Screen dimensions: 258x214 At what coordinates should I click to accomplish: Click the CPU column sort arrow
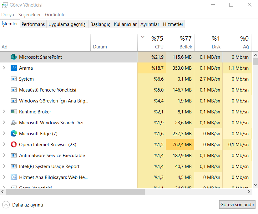click(x=143, y=37)
